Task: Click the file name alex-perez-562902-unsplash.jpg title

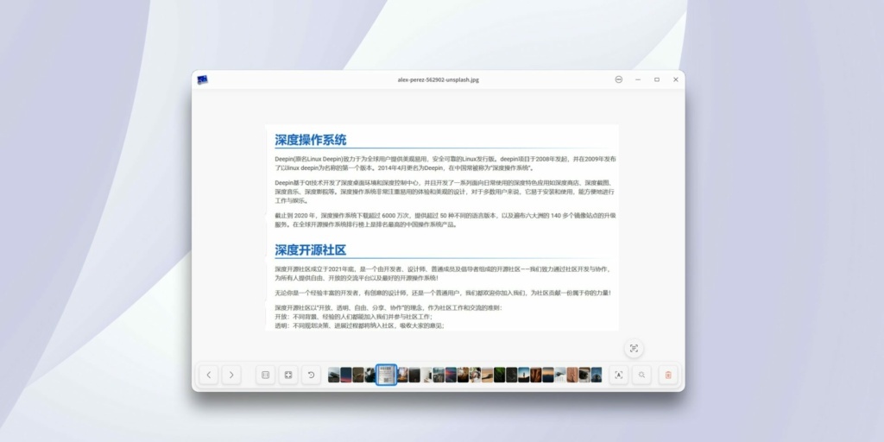Action: pyautogui.click(x=438, y=79)
